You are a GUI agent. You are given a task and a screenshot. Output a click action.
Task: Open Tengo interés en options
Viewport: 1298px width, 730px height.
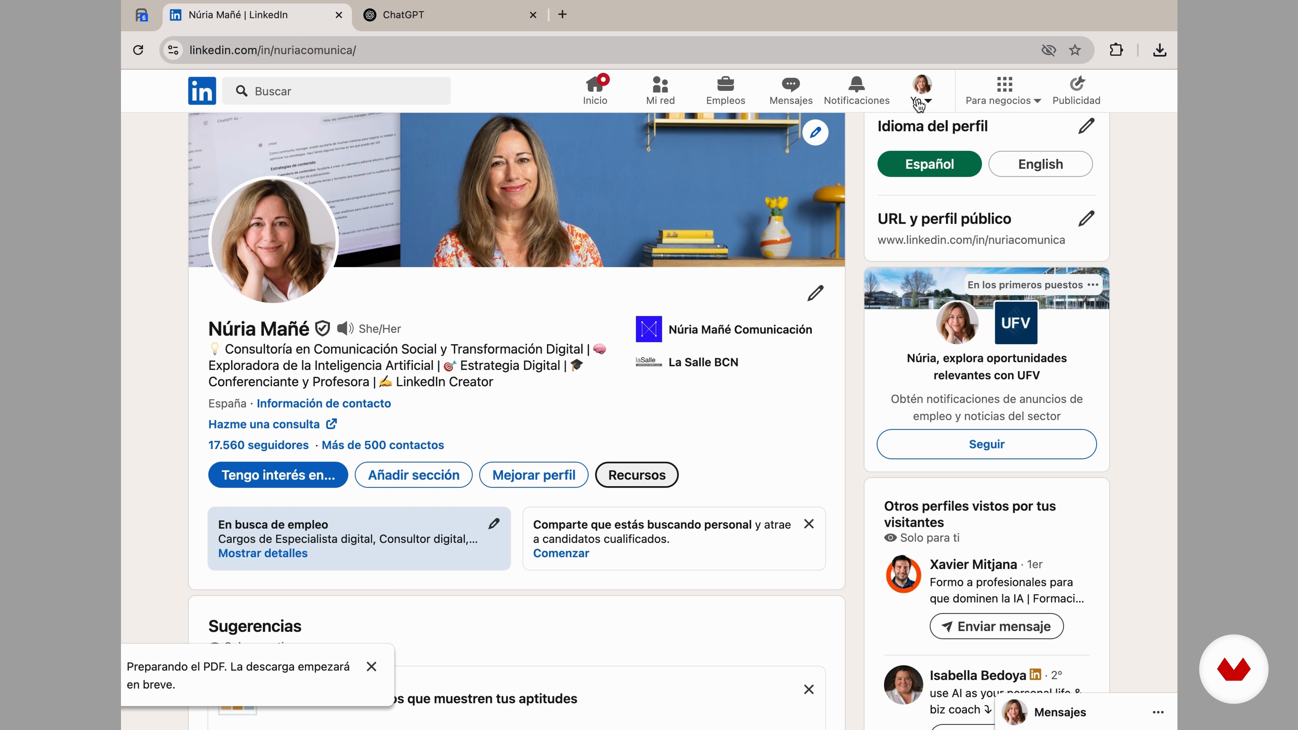(x=278, y=474)
